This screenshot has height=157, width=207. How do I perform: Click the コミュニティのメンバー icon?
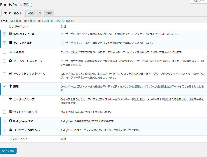[x=11, y=130]
